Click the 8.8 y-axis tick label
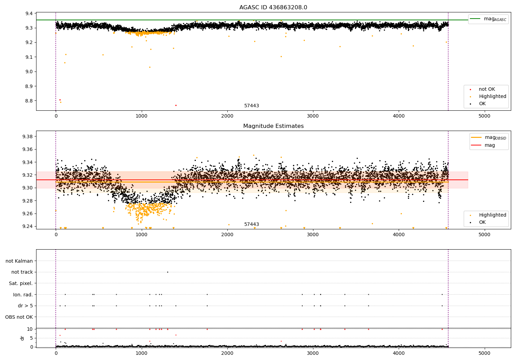The height and width of the screenshot is (361, 516). [x=29, y=101]
